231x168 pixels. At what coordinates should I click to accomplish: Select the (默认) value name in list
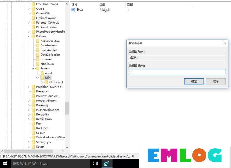(79, 10)
